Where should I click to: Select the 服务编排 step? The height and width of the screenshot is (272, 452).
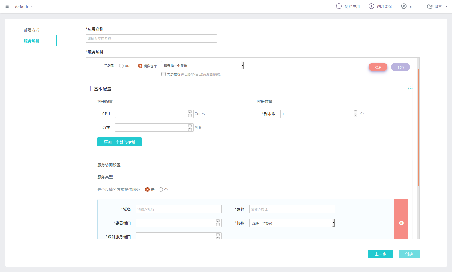click(x=32, y=41)
